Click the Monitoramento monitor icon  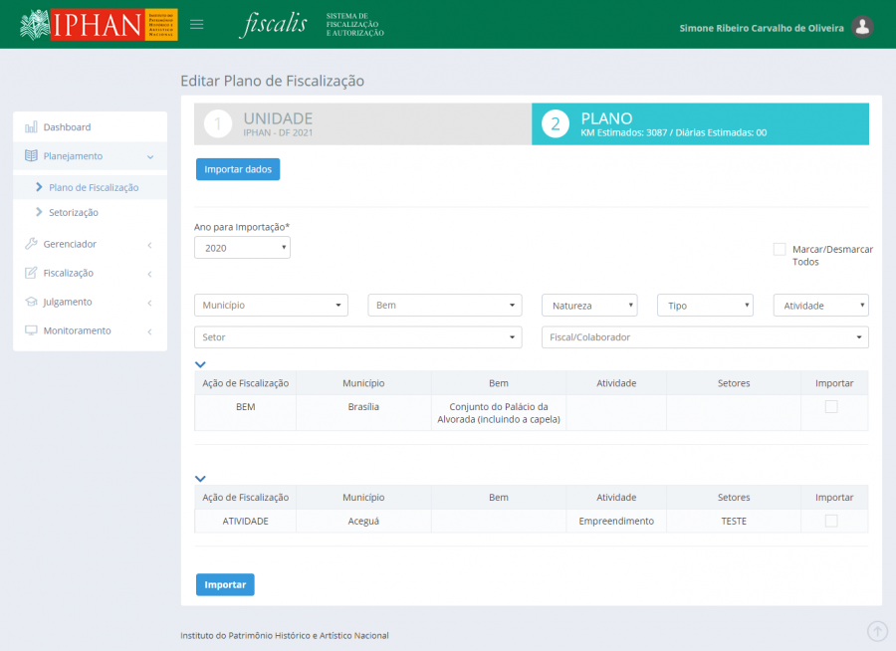click(x=31, y=330)
